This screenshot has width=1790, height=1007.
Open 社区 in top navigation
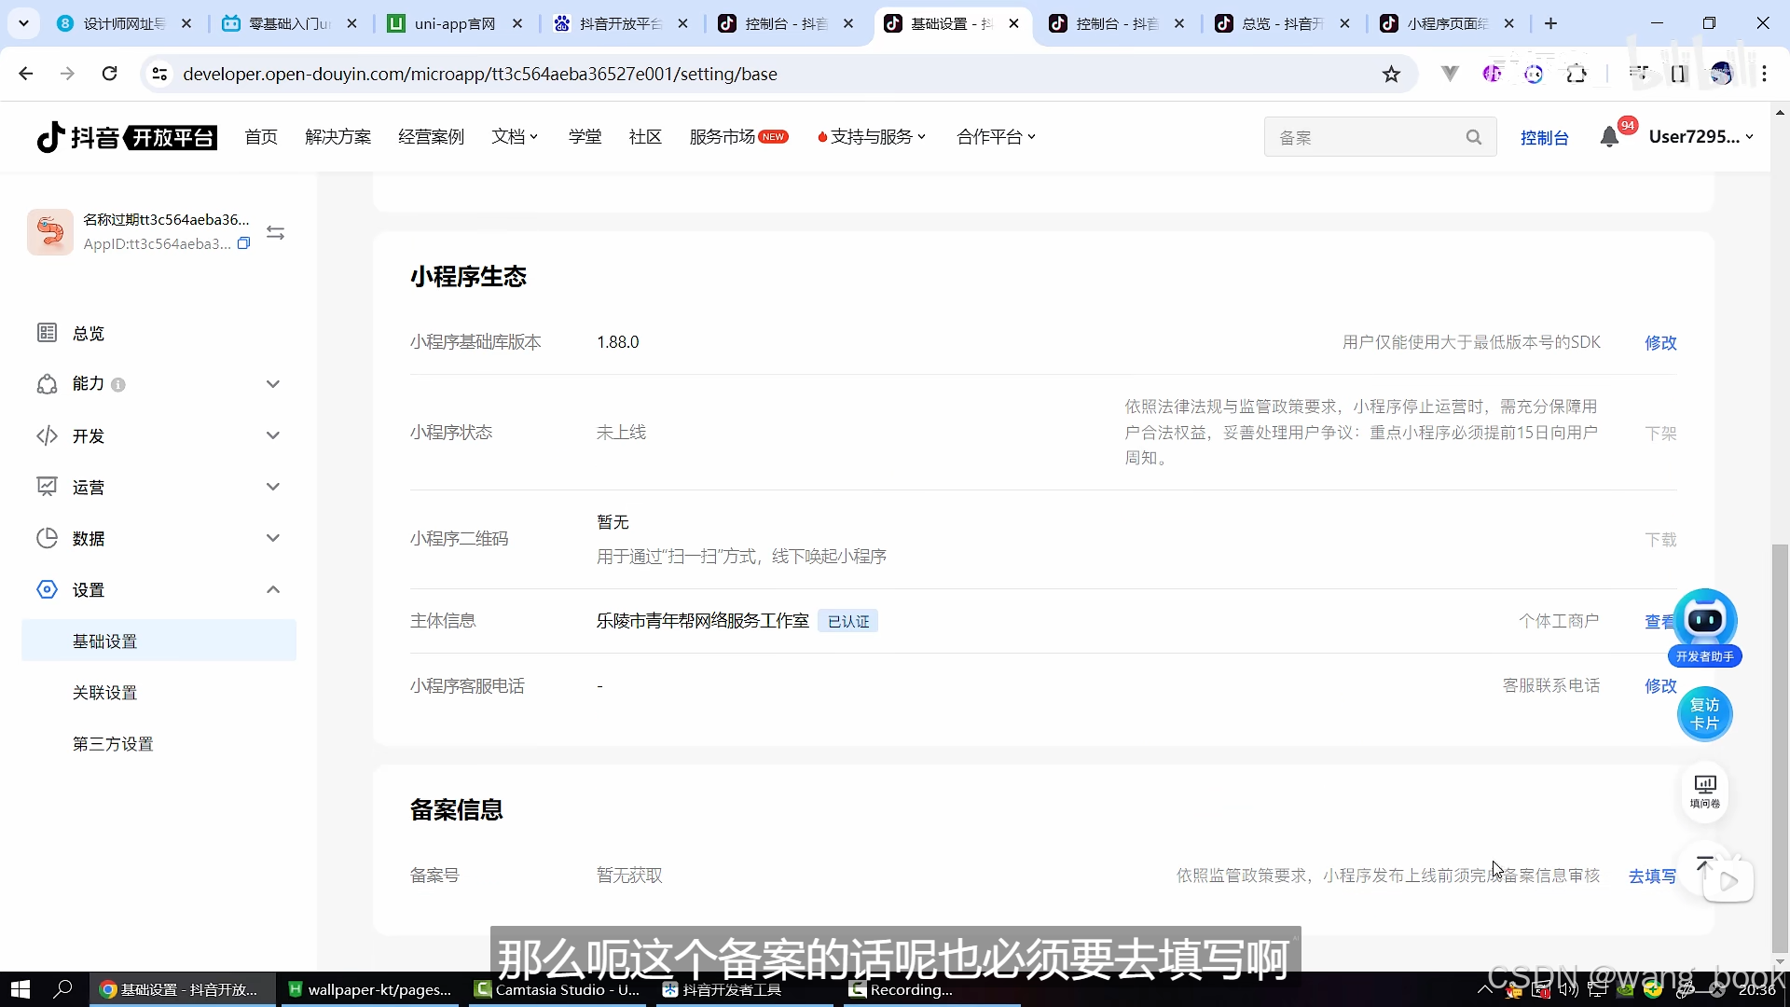645,137
